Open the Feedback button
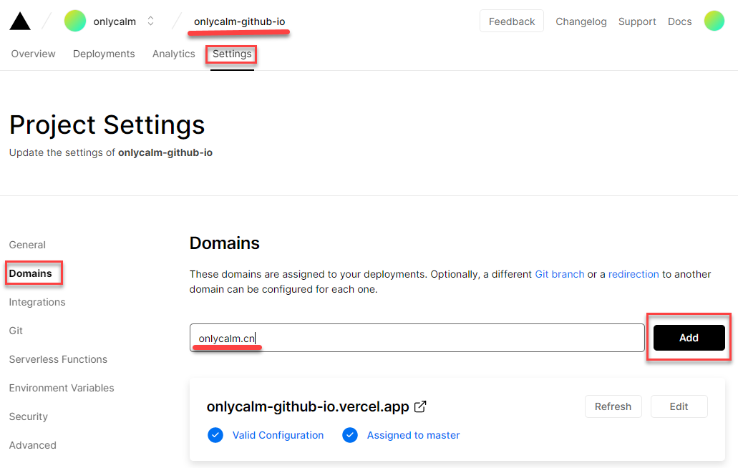The image size is (738, 468). coord(512,21)
